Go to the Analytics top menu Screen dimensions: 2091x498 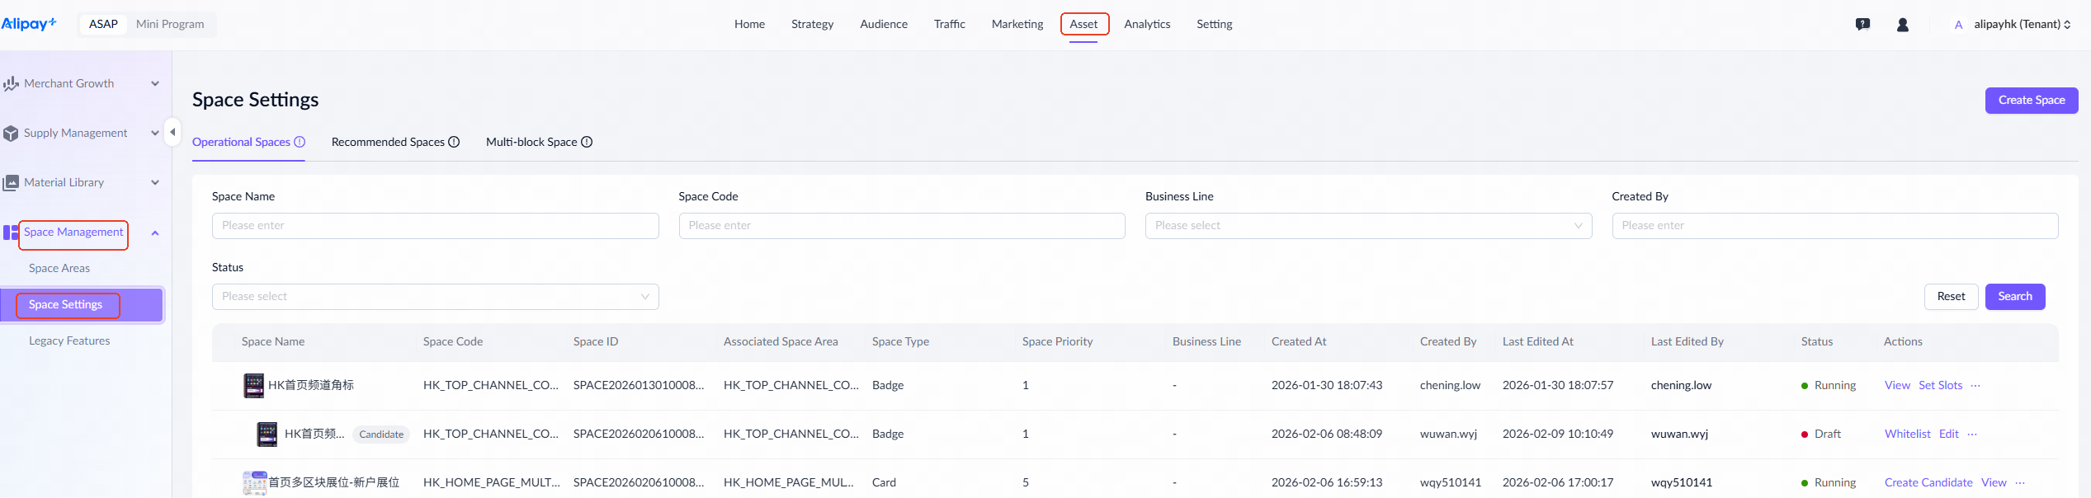coord(1146,25)
